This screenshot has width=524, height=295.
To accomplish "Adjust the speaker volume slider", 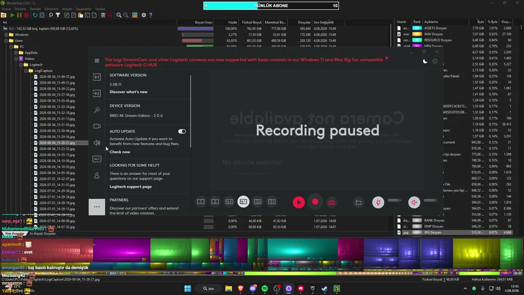I will click(x=430, y=200).
